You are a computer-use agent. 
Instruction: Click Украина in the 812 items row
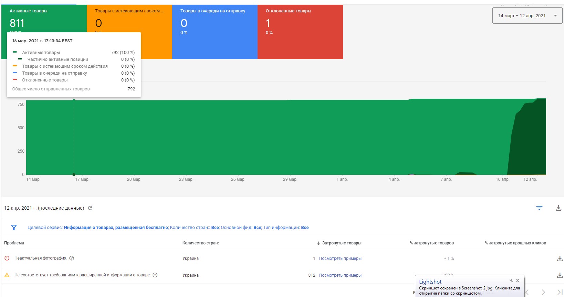click(190, 275)
